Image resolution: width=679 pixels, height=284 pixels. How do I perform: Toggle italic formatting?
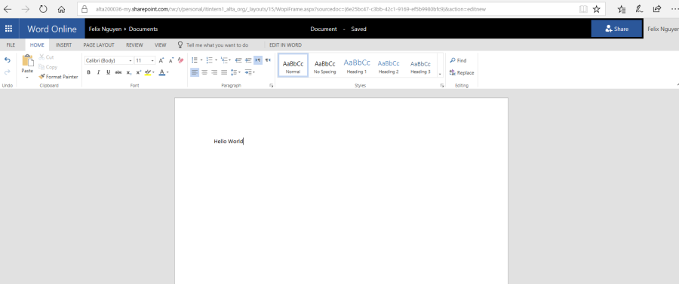pos(98,72)
